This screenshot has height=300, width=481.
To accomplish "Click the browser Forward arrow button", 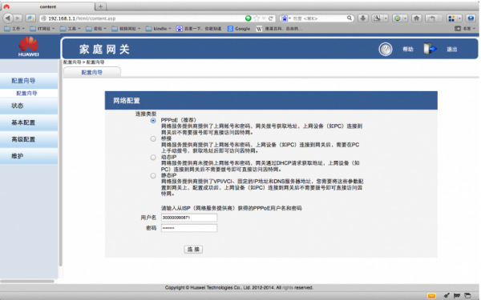I will (x=18, y=18).
